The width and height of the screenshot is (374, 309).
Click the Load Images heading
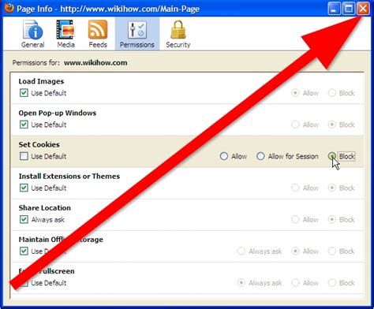[41, 81]
